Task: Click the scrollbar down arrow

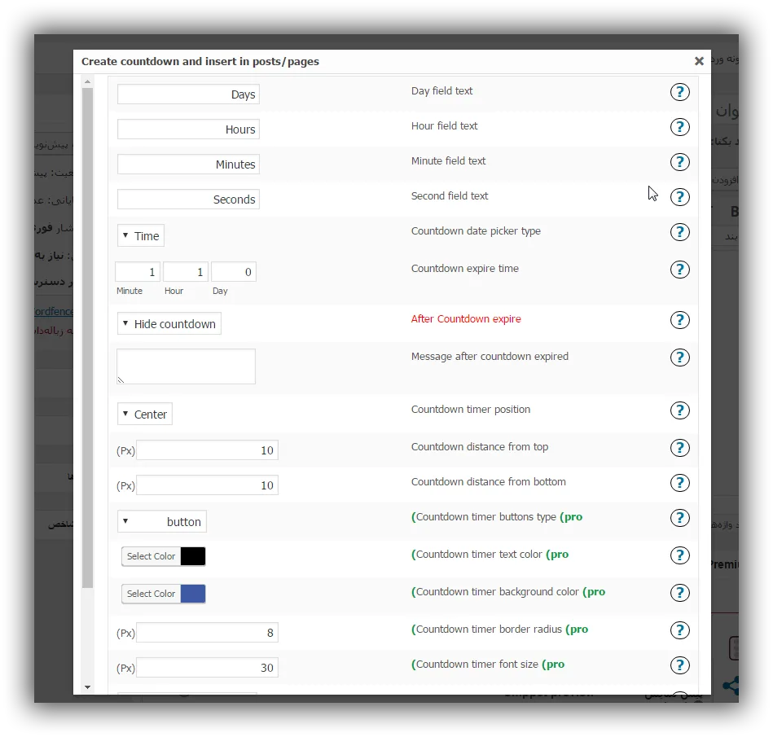Action: [88, 687]
